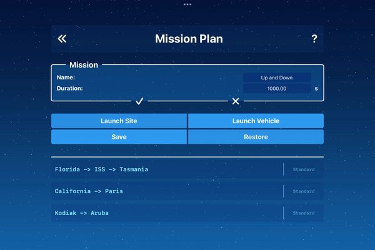The height and width of the screenshot is (250, 375).
Task: Open the Launch Vehicle settings
Action: 256,121
